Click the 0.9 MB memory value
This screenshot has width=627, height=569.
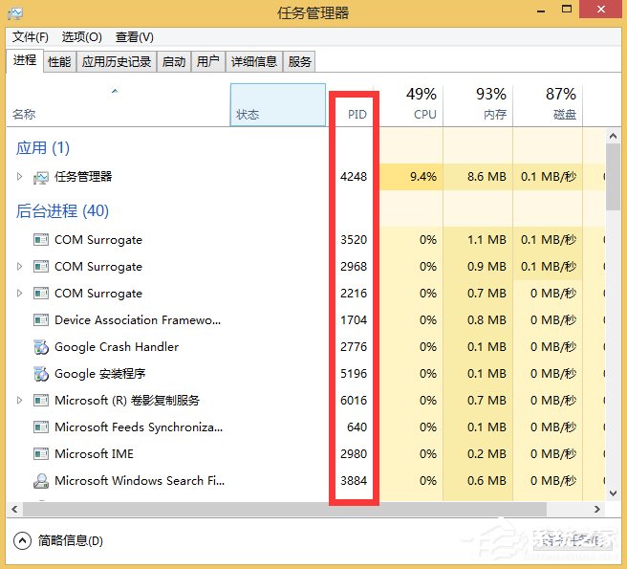pyautogui.click(x=486, y=267)
